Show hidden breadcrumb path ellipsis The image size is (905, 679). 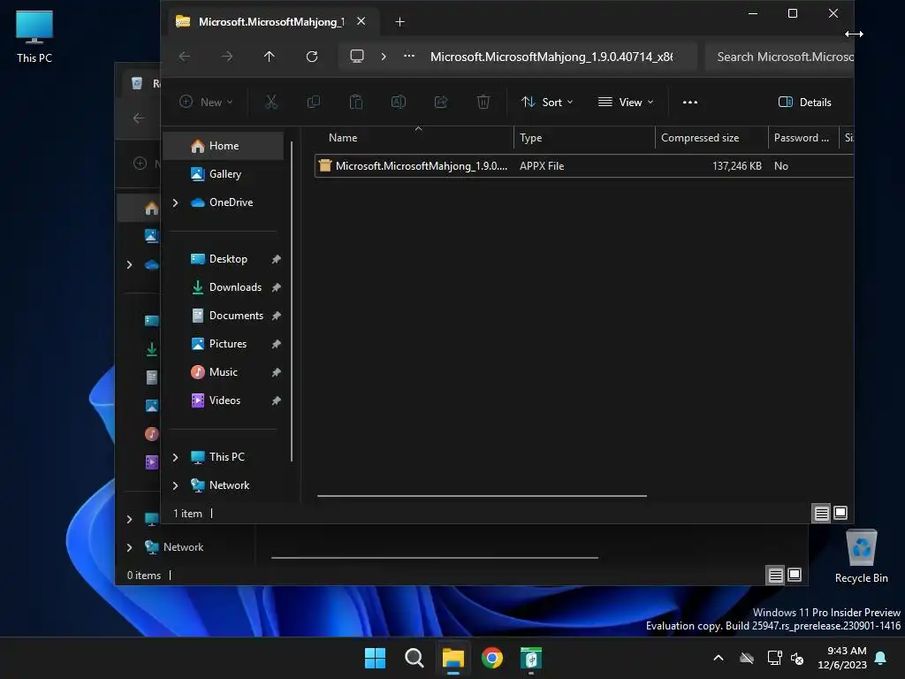(409, 57)
